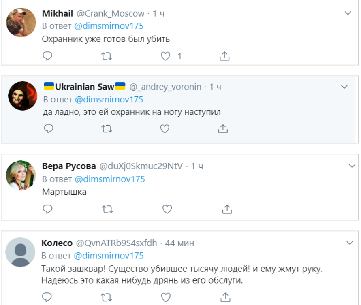Like the Мартышка tweet
This screenshot has width=361, height=305.
tap(167, 209)
